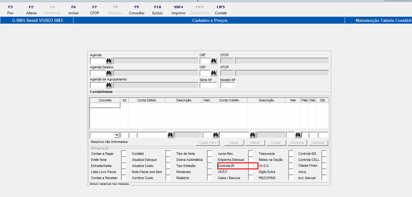Check the Tesouraria box
The width and height of the screenshot is (412, 197).
[x=291, y=154]
